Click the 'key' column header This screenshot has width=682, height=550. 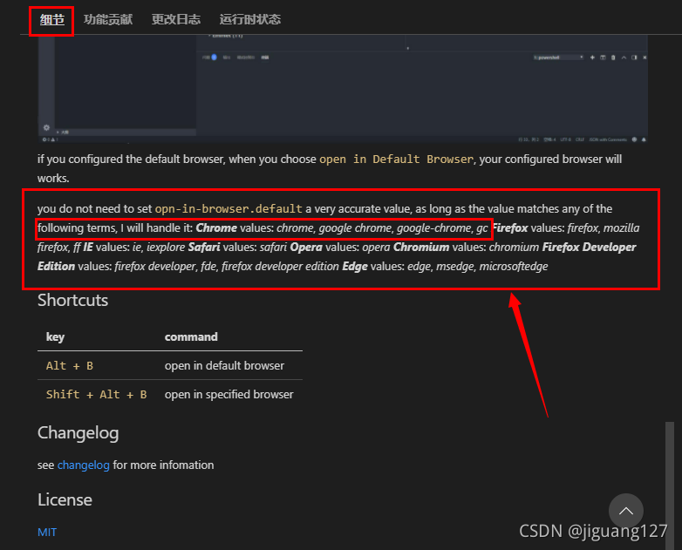click(55, 337)
